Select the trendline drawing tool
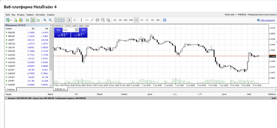The image size is (277, 128). (92, 20)
